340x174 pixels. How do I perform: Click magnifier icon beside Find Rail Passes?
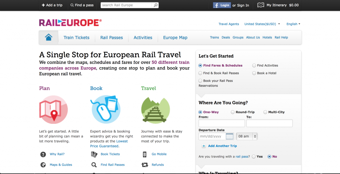[94, 165]
